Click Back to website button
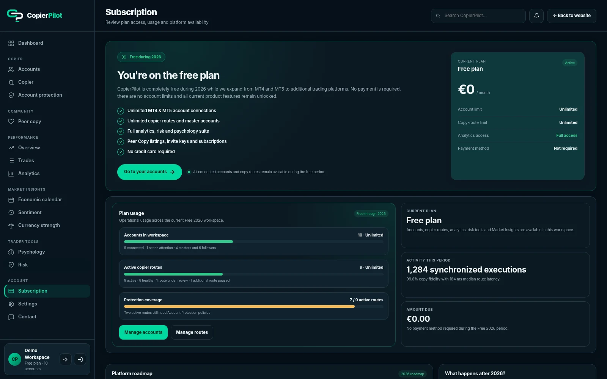Viewport: 607px width, 379px height. point(572,16)
